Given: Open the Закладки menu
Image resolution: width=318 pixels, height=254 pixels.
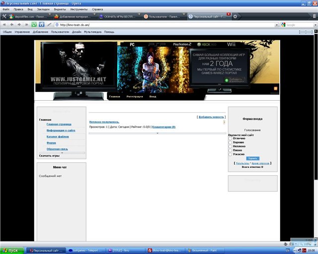Looking at the screenshot, I should coord(43,9).
